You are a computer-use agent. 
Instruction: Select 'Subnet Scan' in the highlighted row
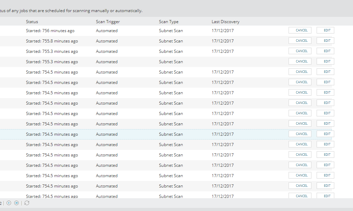[171, 134]
